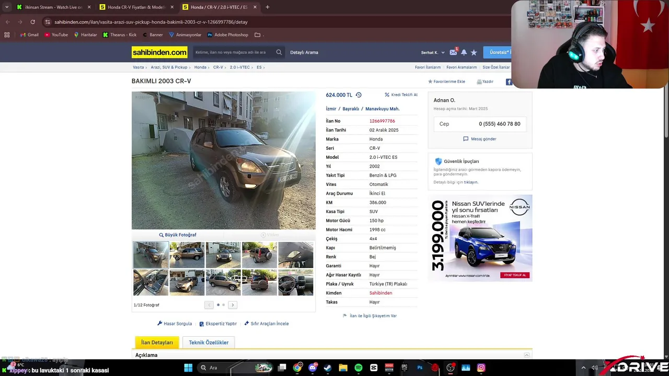Open Epic Games from the taskbar
This screenshot has width=669, height=376.
[405, 368]
